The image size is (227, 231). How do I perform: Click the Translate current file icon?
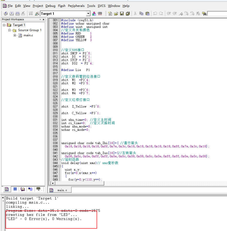pyautogui.click(x=6, y=14)
